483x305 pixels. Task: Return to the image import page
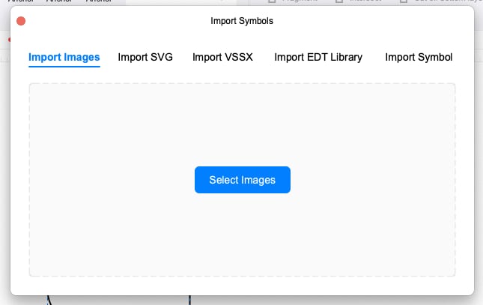pyautogui.click(x=64, y=57)
